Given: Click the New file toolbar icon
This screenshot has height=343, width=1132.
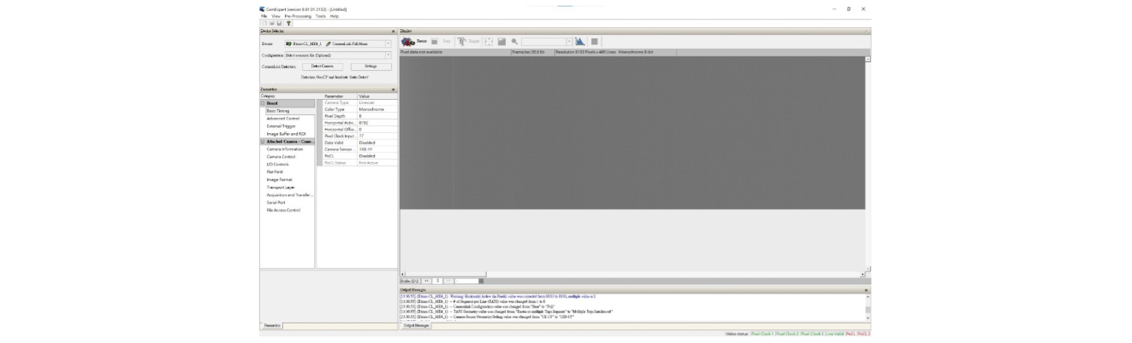Looking at the screenshot, I should [264, 23].
